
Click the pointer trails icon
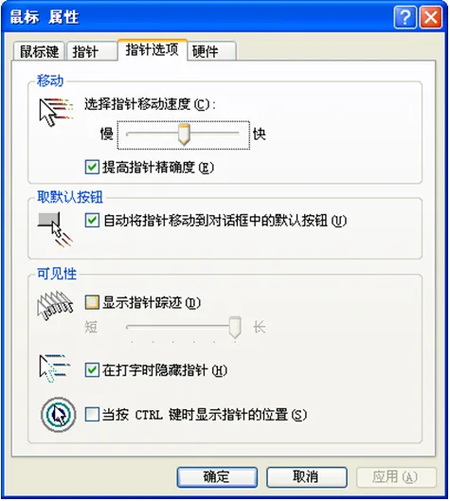pyautogui.click(x=55, y=305)
